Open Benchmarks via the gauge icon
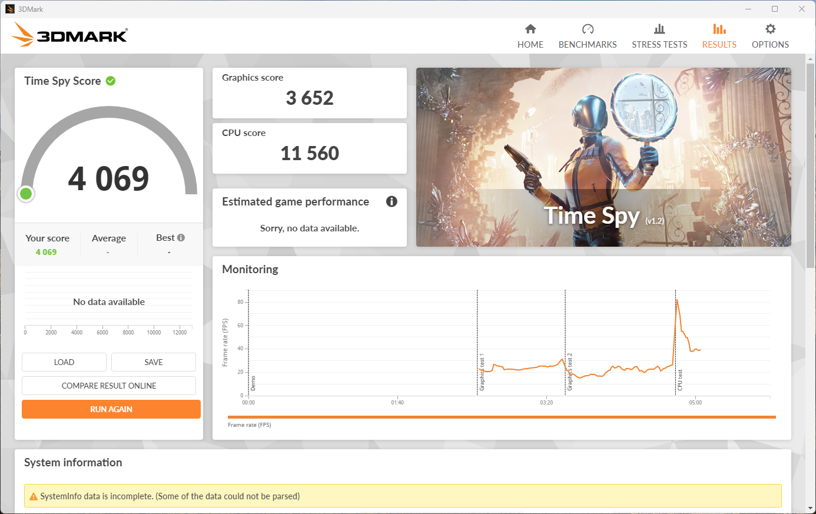Image resolution: width=816 pixels, height=514 pixels. (x=588, y=29)
